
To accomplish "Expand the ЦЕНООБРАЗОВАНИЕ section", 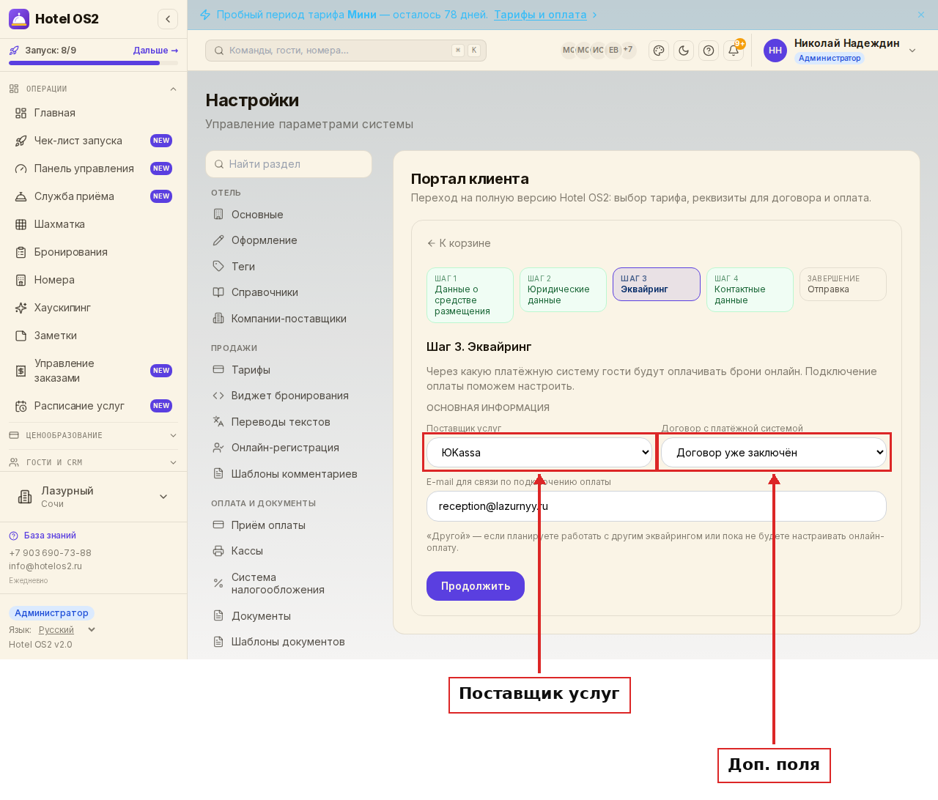I will [94, 435].
